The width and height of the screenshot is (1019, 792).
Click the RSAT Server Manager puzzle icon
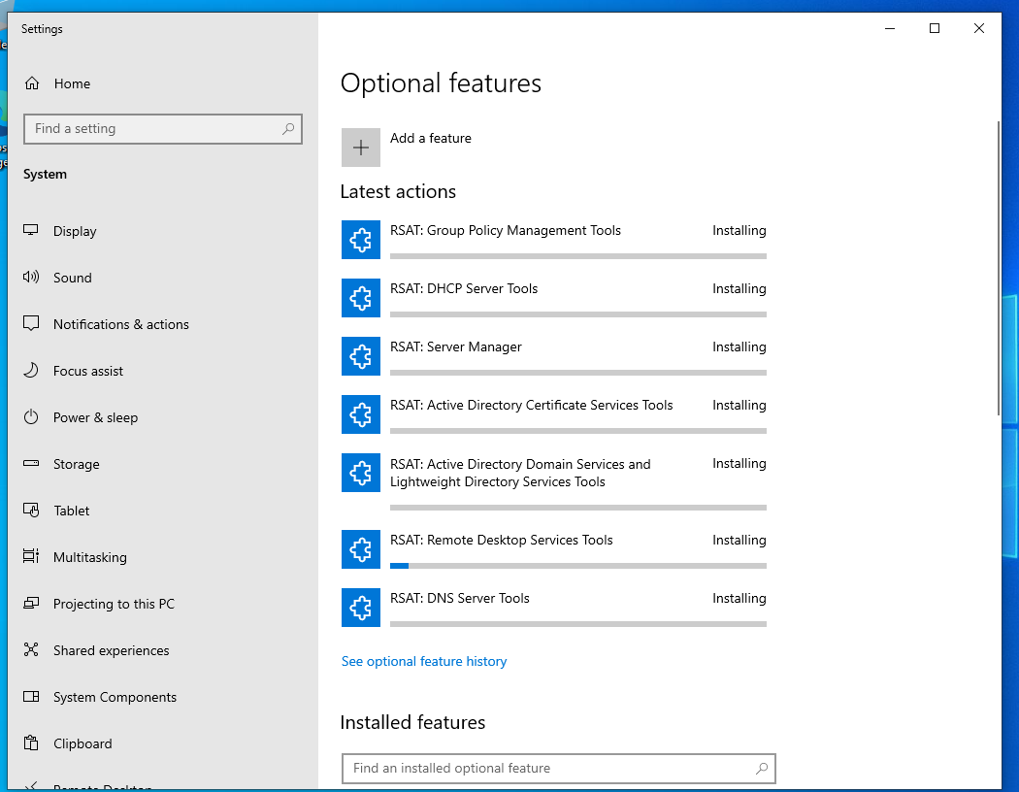coord(361,356)
